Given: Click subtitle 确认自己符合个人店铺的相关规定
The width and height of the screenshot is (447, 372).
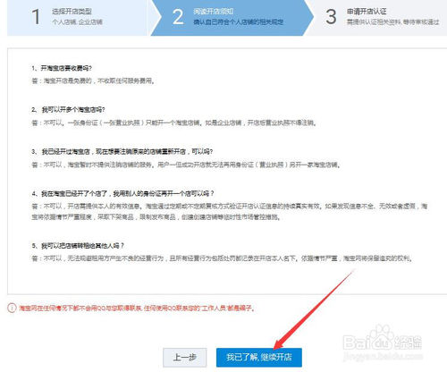Looking at the screenshot, I should (x=238, y=21).
